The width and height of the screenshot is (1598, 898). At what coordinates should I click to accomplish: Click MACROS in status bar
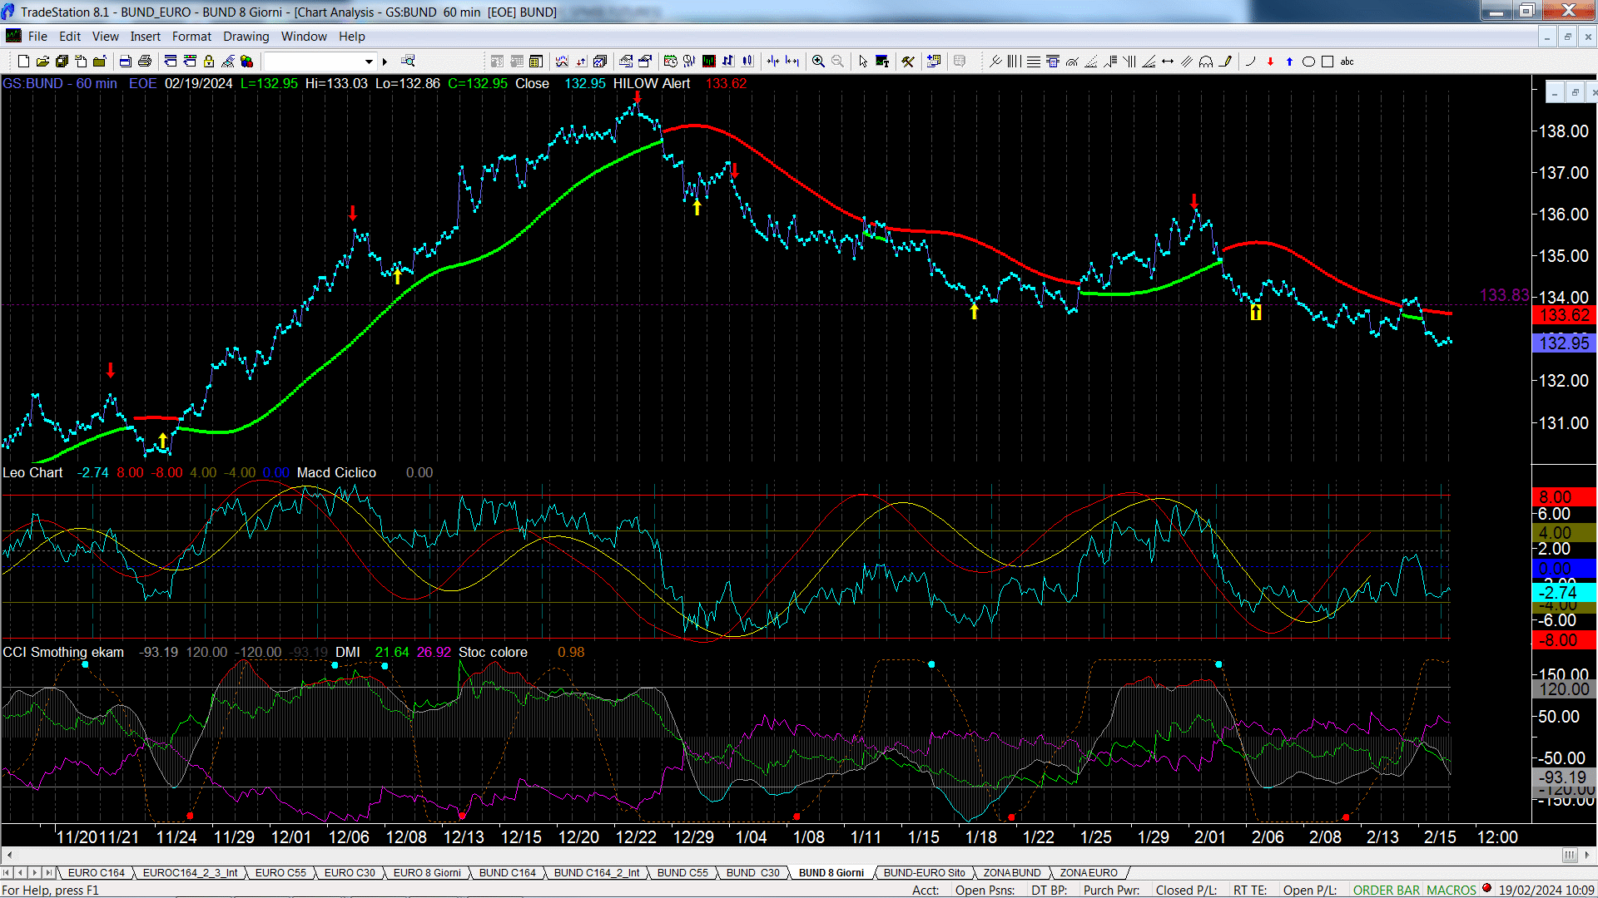coord(1452,890)
